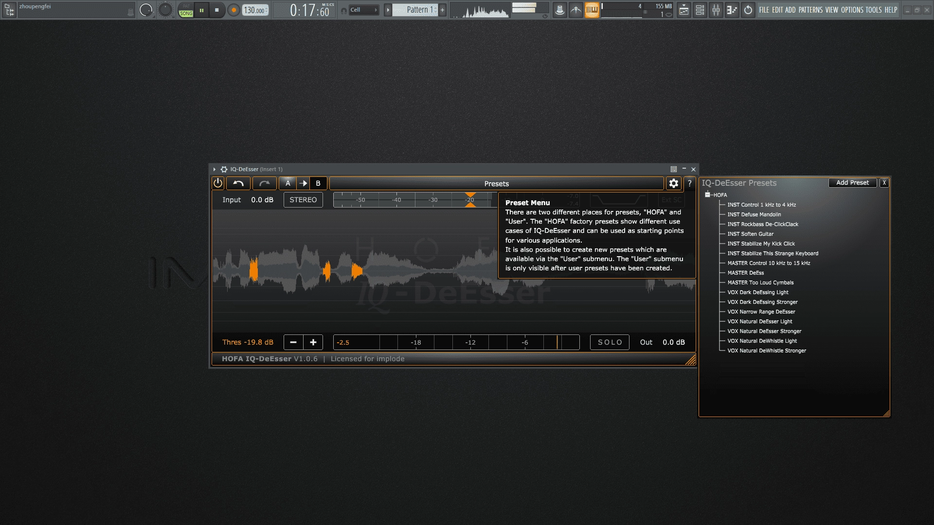The width and height of the screenshot is (934, 525).
Task: Open the PATTERNS menu
Action: point(810,10)
